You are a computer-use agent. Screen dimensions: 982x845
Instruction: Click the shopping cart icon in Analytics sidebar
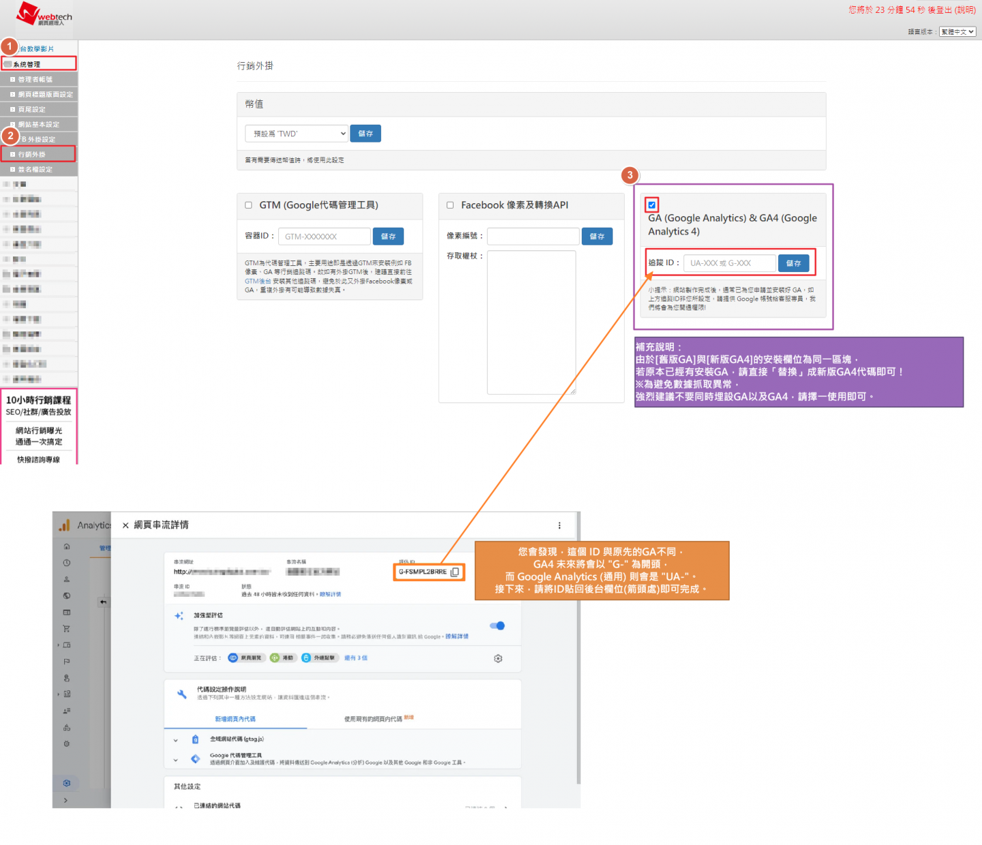pyautogui.click(x=67, y=628)
